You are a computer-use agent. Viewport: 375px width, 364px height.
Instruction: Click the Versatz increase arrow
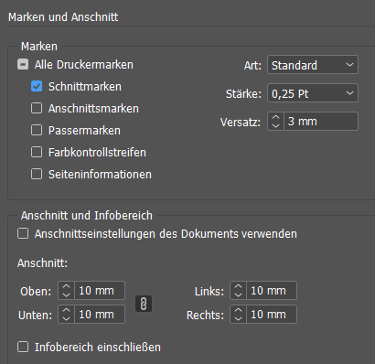tap(275, 118)
